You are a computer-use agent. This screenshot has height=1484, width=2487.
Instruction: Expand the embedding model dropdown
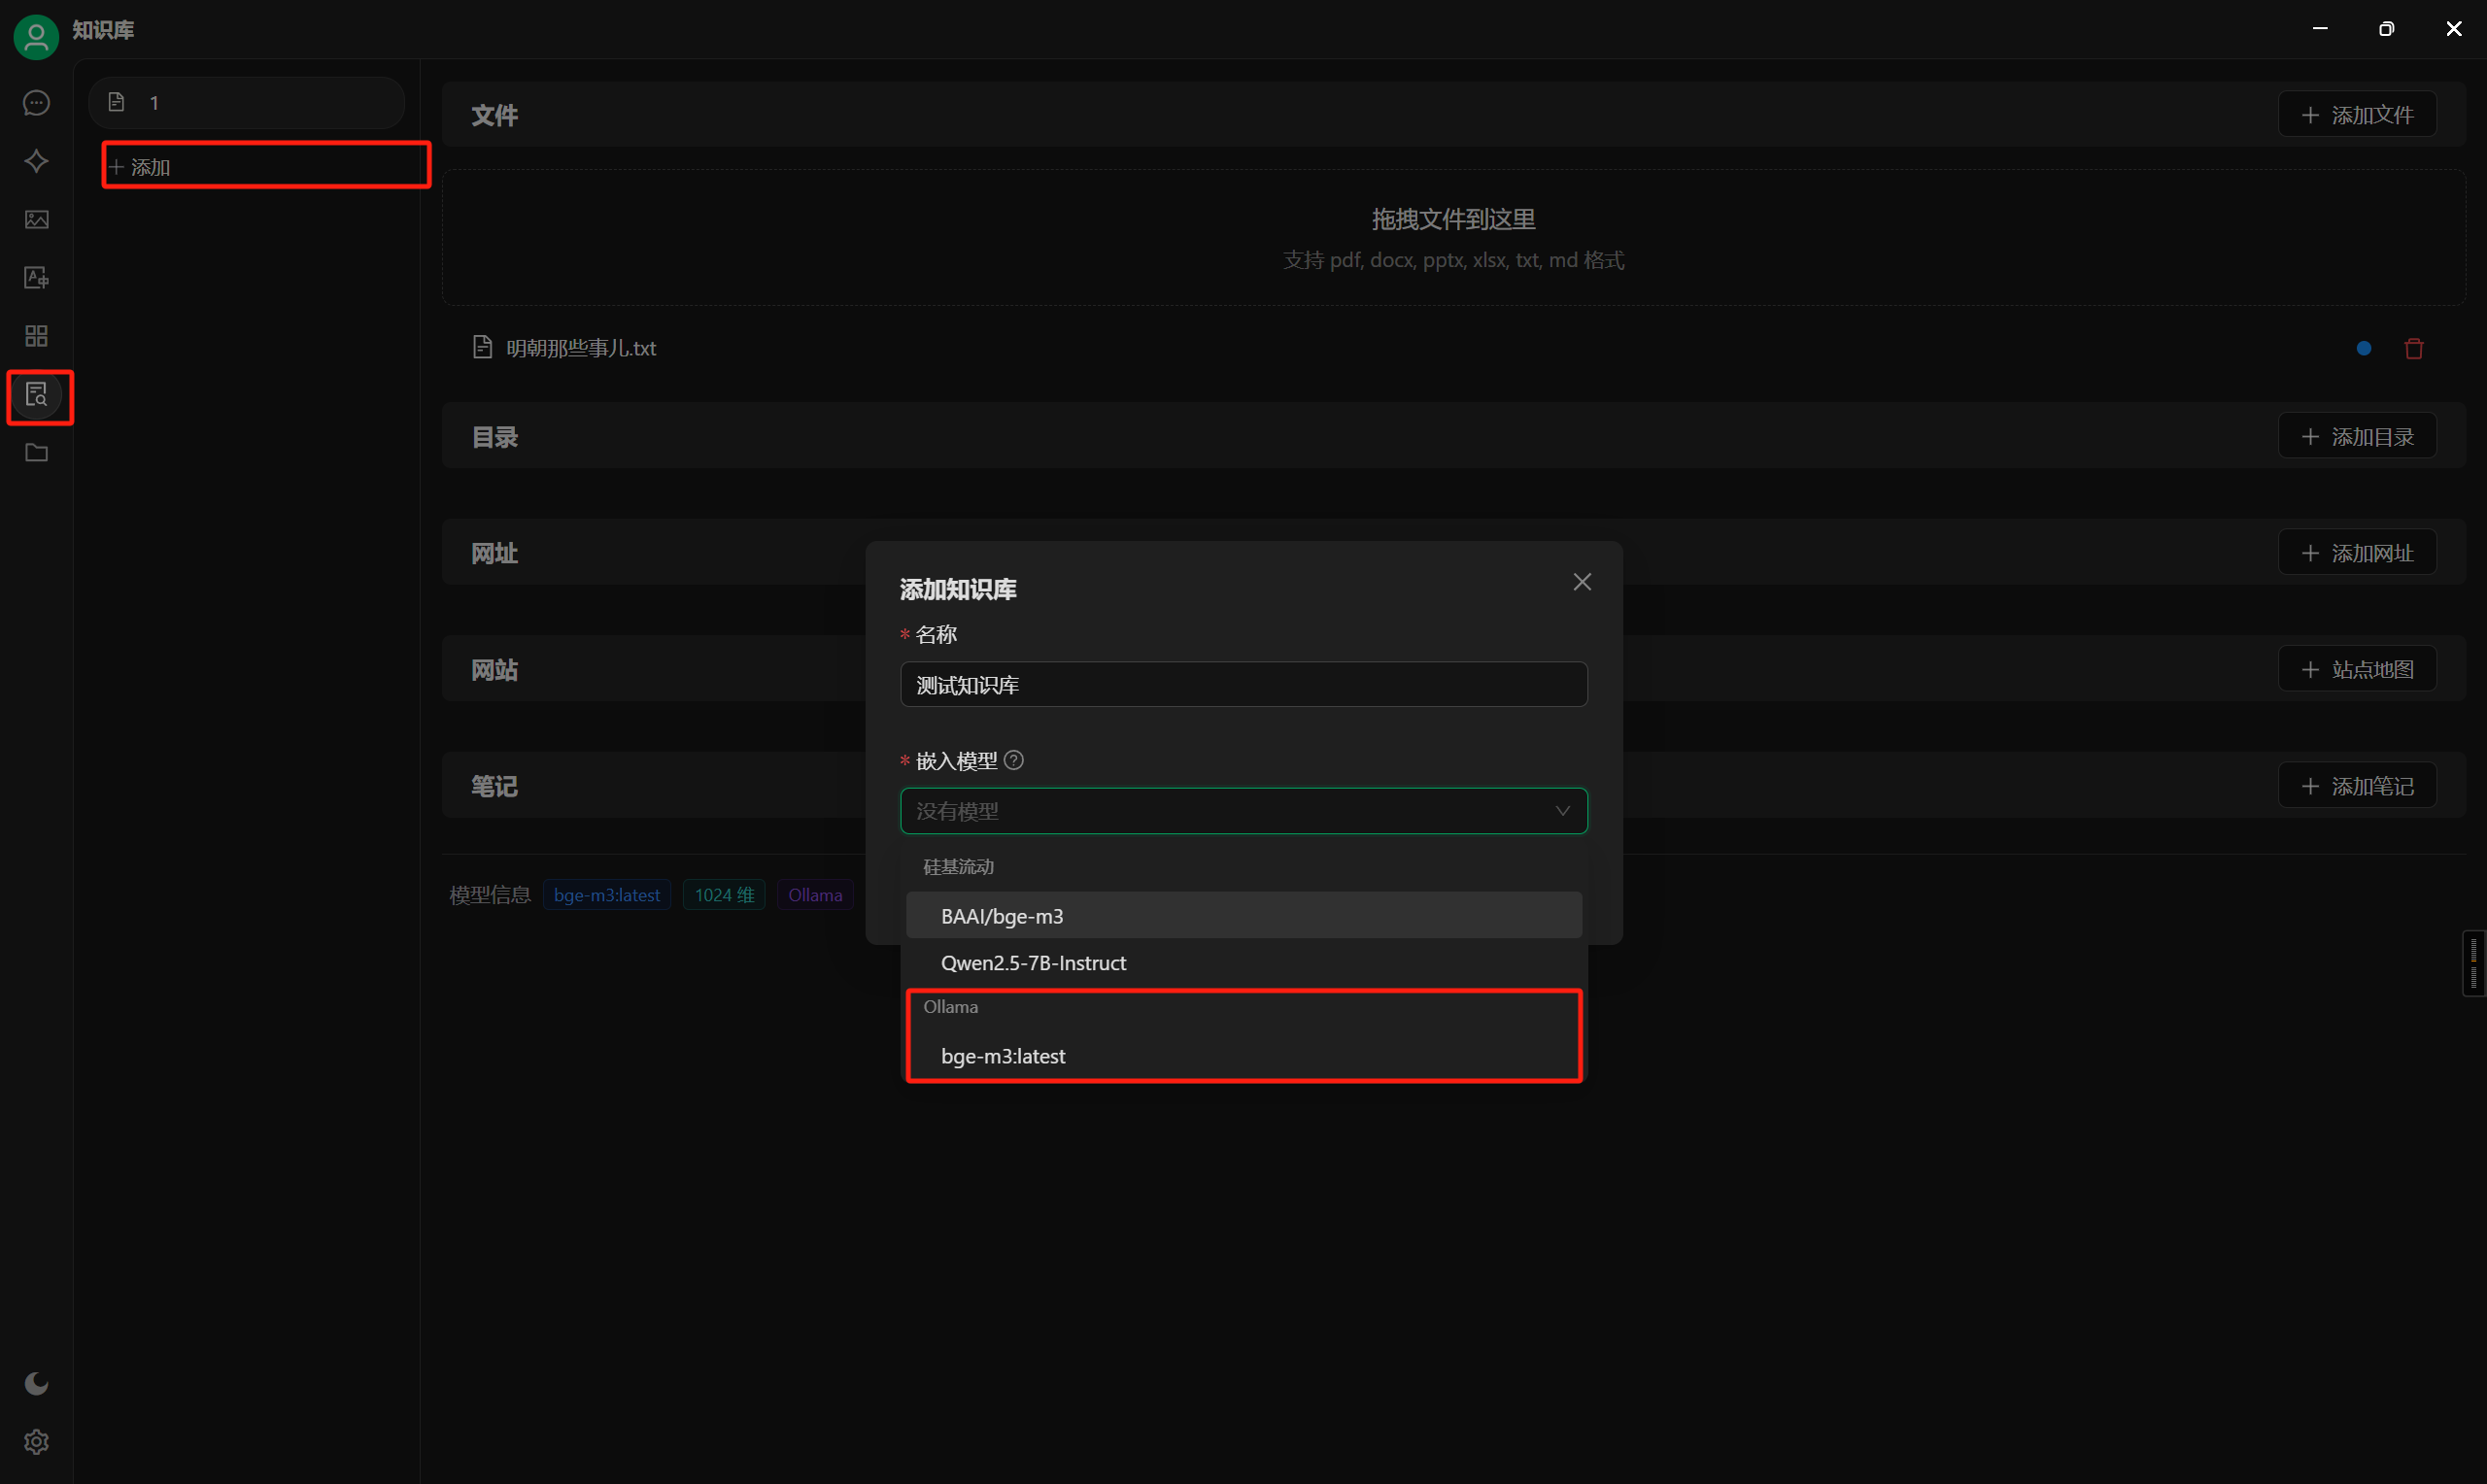tap(1243, 811)
